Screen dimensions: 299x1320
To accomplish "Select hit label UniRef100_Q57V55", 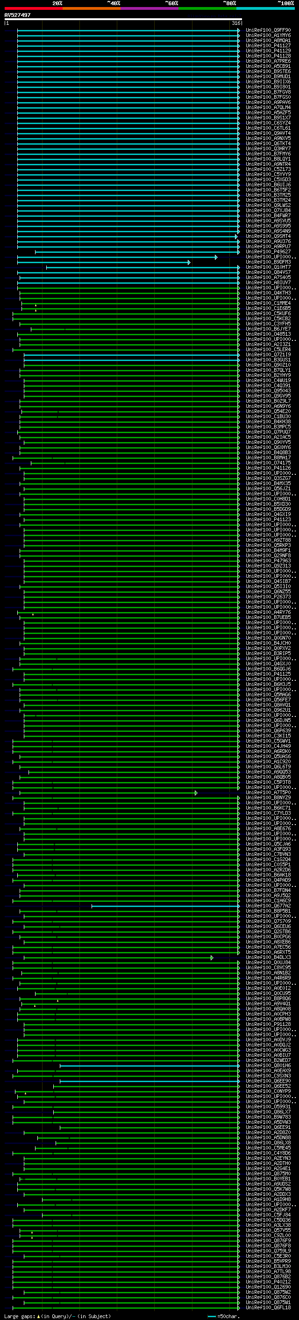I will pyautogui.click(x=268, y=1230).
